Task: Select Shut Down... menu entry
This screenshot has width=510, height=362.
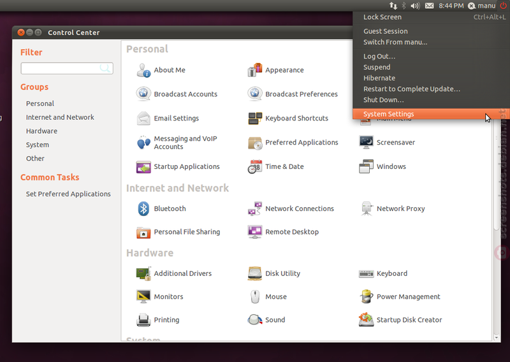Action: 431,100
